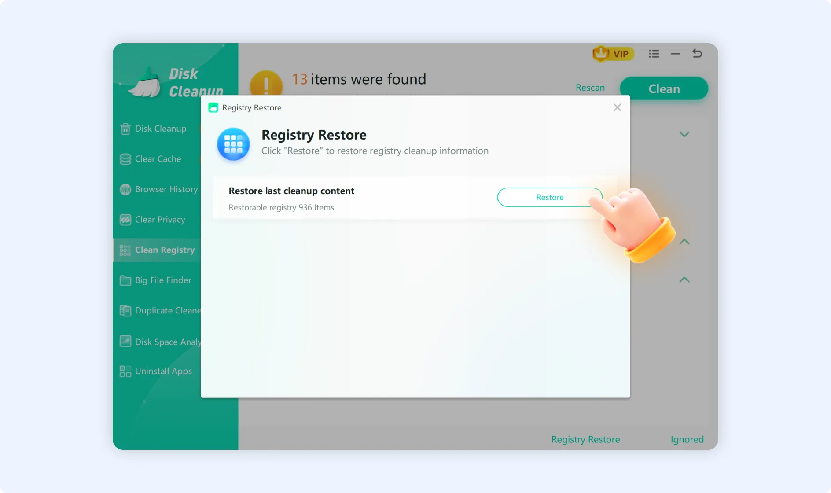Viewport: 831px width, 493px height.
Task: Select the Duplicate Cleaner tool
Action: (167, 310)
